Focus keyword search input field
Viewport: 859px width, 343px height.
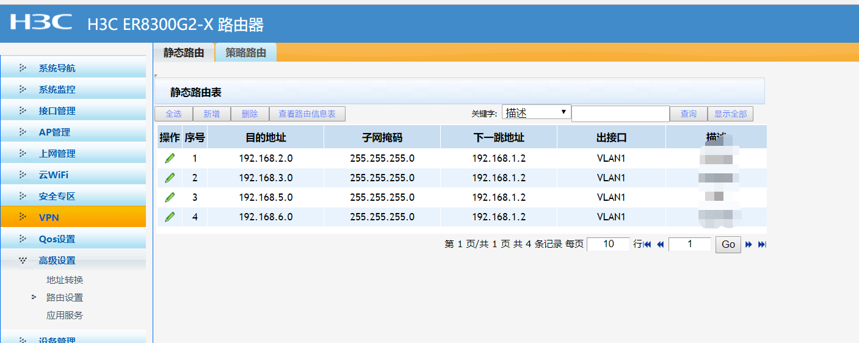click(621, 114)
